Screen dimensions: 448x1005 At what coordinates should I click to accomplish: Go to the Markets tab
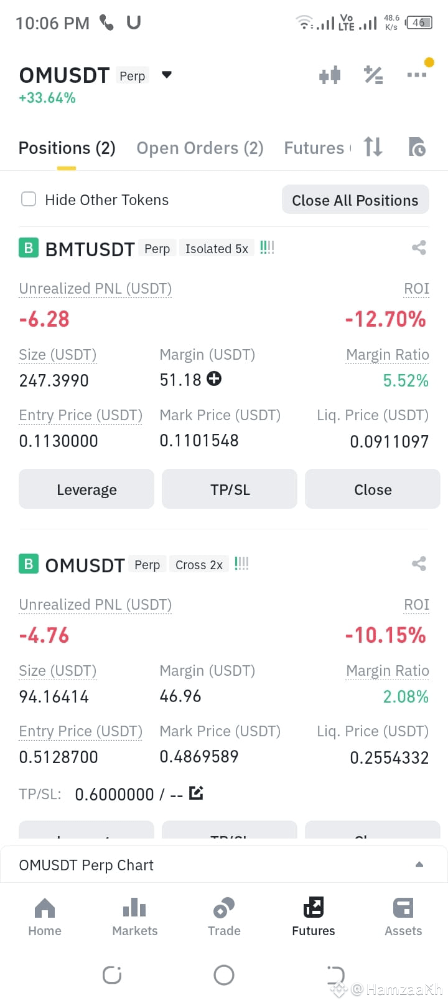(x=134, y=917)
